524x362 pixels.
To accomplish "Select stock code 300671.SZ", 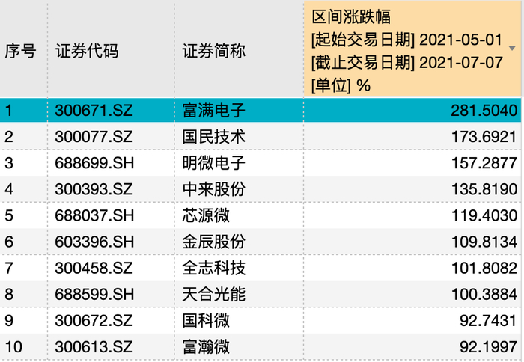I will (94, 111).
